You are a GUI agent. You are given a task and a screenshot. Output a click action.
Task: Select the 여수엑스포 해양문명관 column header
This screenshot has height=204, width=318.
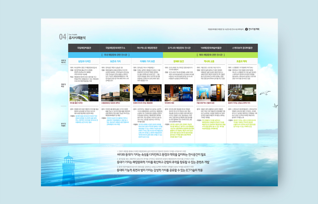(147, 48)
